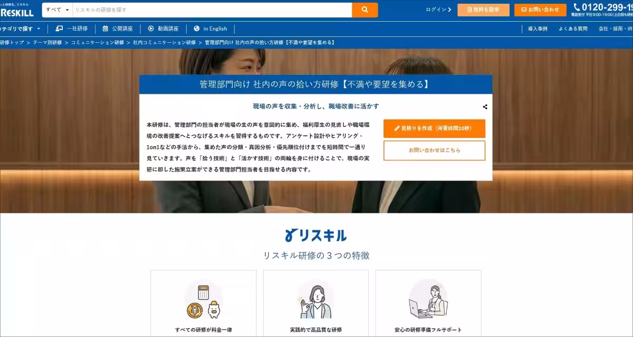Click the 一社研修 menu icon

(x=59, y=29)
